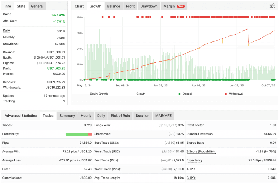Switch to the General tab
The height and width of the screenshot is (183, 279).
click(37, 6)
